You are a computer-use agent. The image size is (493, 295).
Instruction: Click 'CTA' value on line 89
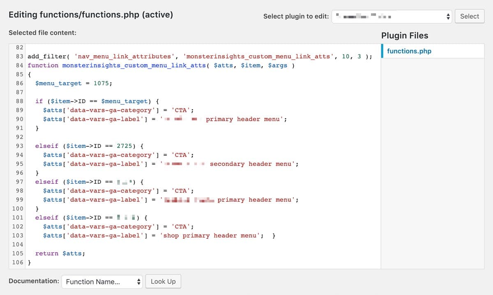181,111
